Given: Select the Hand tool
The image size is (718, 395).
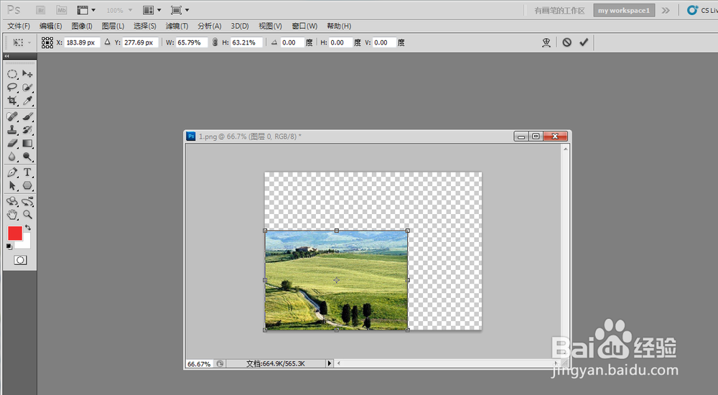Looking at the screenshot, I should pos(12,215).
